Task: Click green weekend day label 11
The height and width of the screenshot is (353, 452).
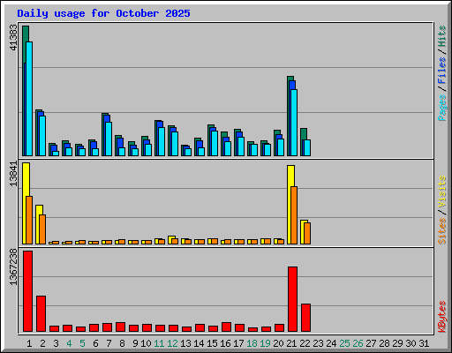Action: click(x=159, y=343)
